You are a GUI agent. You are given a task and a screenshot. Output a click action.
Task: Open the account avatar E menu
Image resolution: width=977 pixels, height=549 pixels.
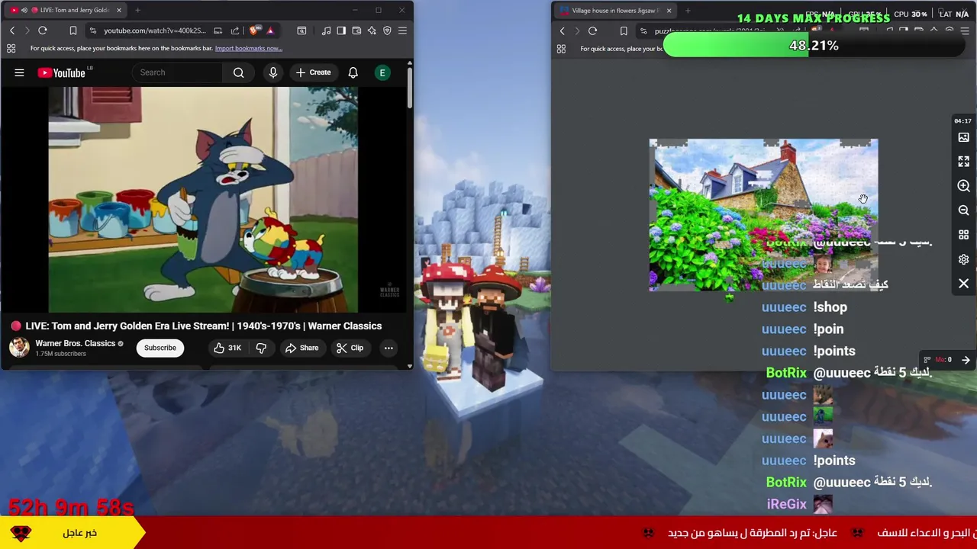click(382, 72)
